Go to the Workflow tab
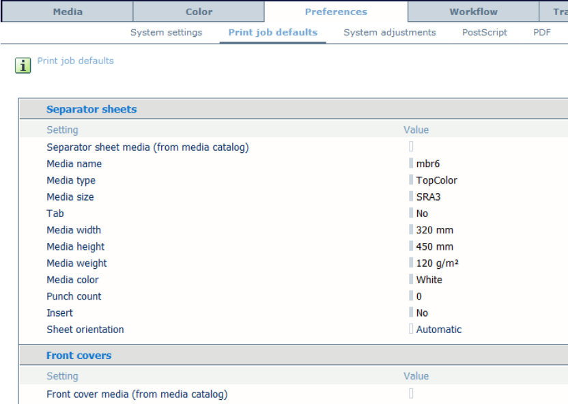The width and height of the screenshot is (568, 404). pyautogui.click(x=473, y=12)
